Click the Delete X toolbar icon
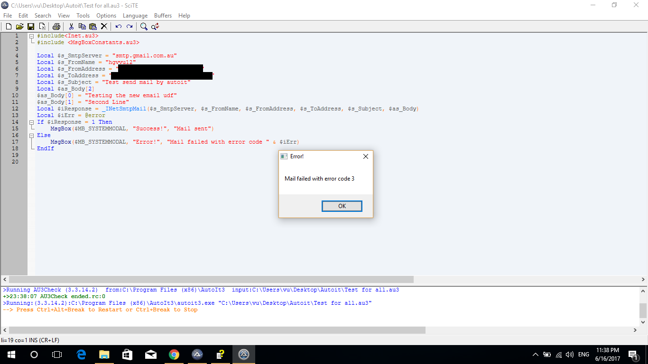Image resolution: width=648 pixels, height=364 pixels. click(x=104, y=27)
